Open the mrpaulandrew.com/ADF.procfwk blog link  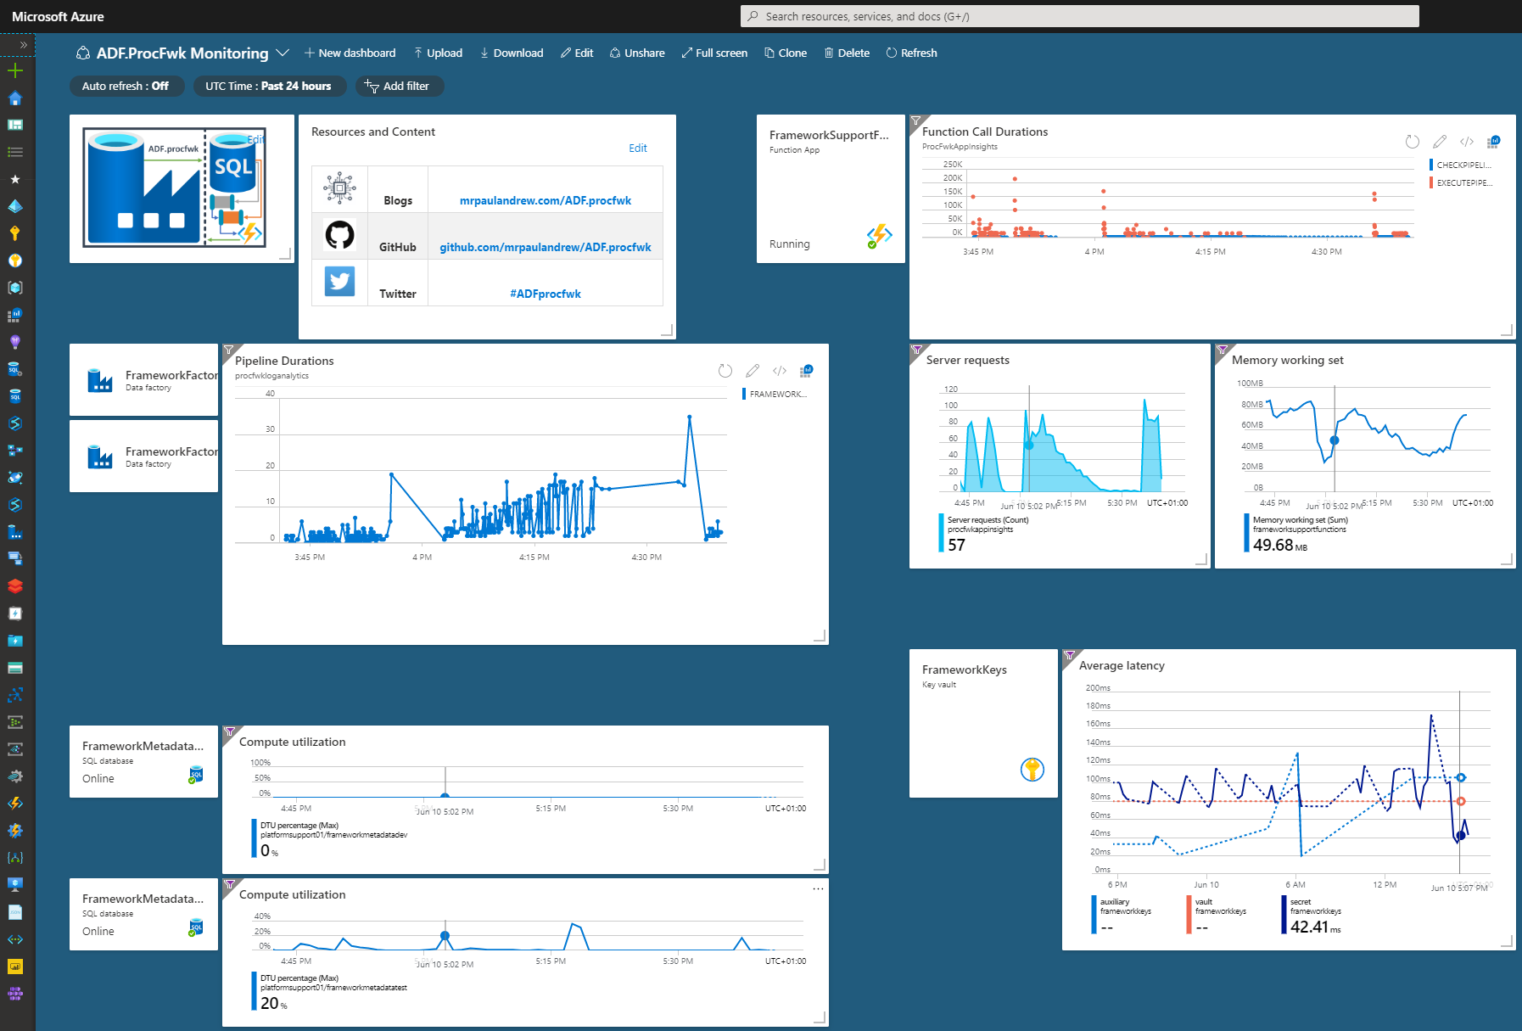[545, 201]
